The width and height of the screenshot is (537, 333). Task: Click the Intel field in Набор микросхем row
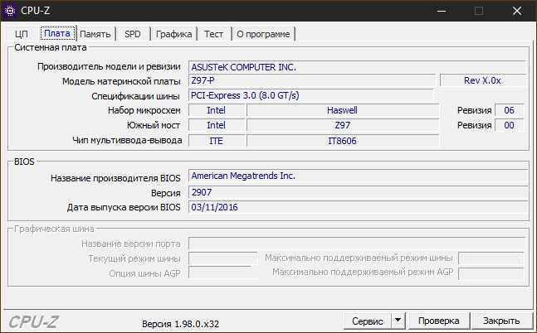(217, 110)
